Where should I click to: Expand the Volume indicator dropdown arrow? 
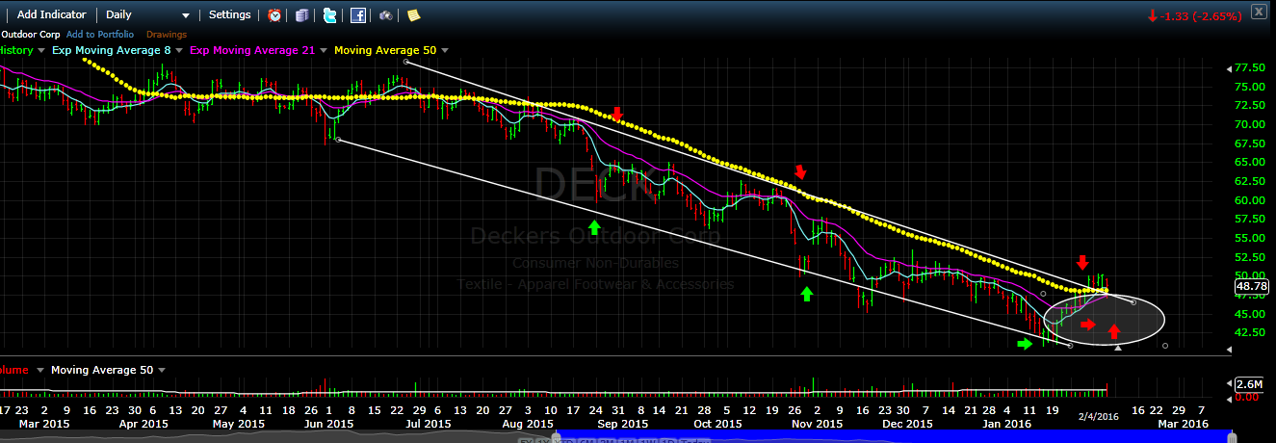(x=39, y=370)
